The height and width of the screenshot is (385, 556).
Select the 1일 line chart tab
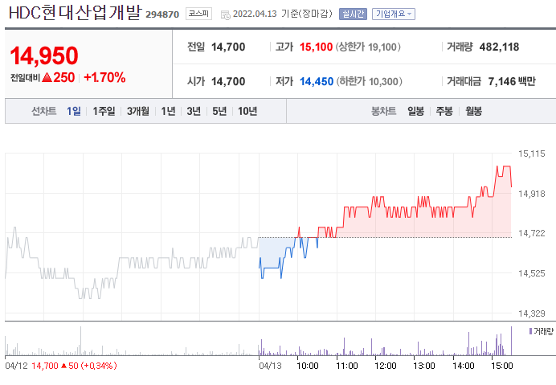coord(74,111)
